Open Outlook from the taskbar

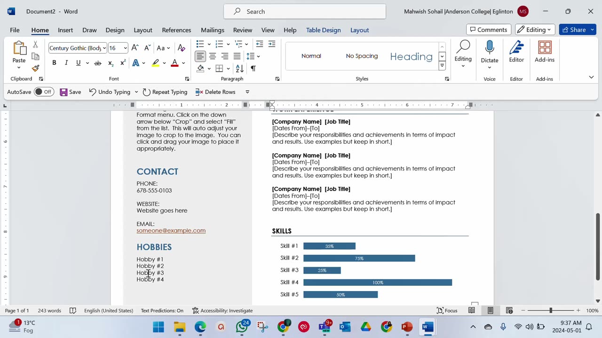(x=345, y=327)
